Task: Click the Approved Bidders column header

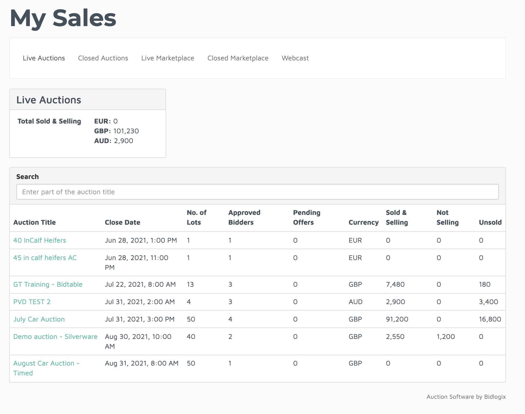Action: click(x=244, y=217)
